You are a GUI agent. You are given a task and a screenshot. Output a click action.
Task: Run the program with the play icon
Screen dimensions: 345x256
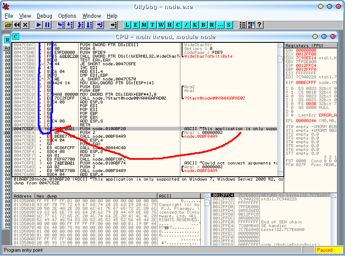39,25
